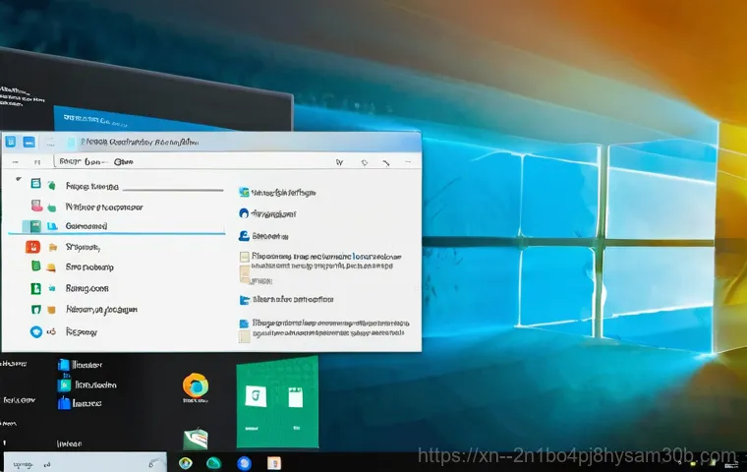Screen dimensions: 747x472
Task: Select the highlighted third row in the left list
Action: pos(86,226)
